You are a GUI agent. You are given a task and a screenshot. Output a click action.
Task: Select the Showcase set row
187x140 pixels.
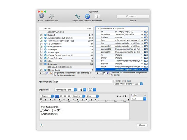66,64
